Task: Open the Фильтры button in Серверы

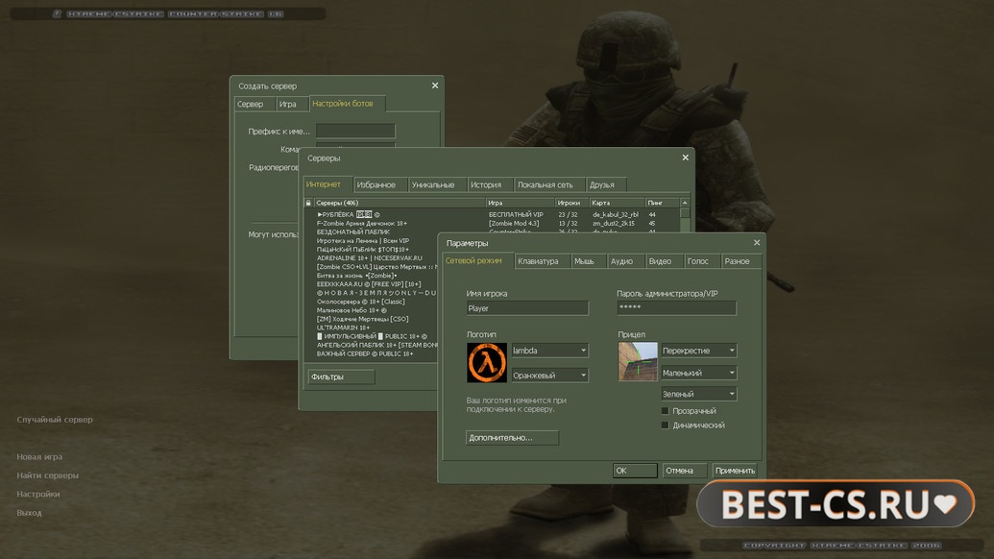Action: point(342,377)
